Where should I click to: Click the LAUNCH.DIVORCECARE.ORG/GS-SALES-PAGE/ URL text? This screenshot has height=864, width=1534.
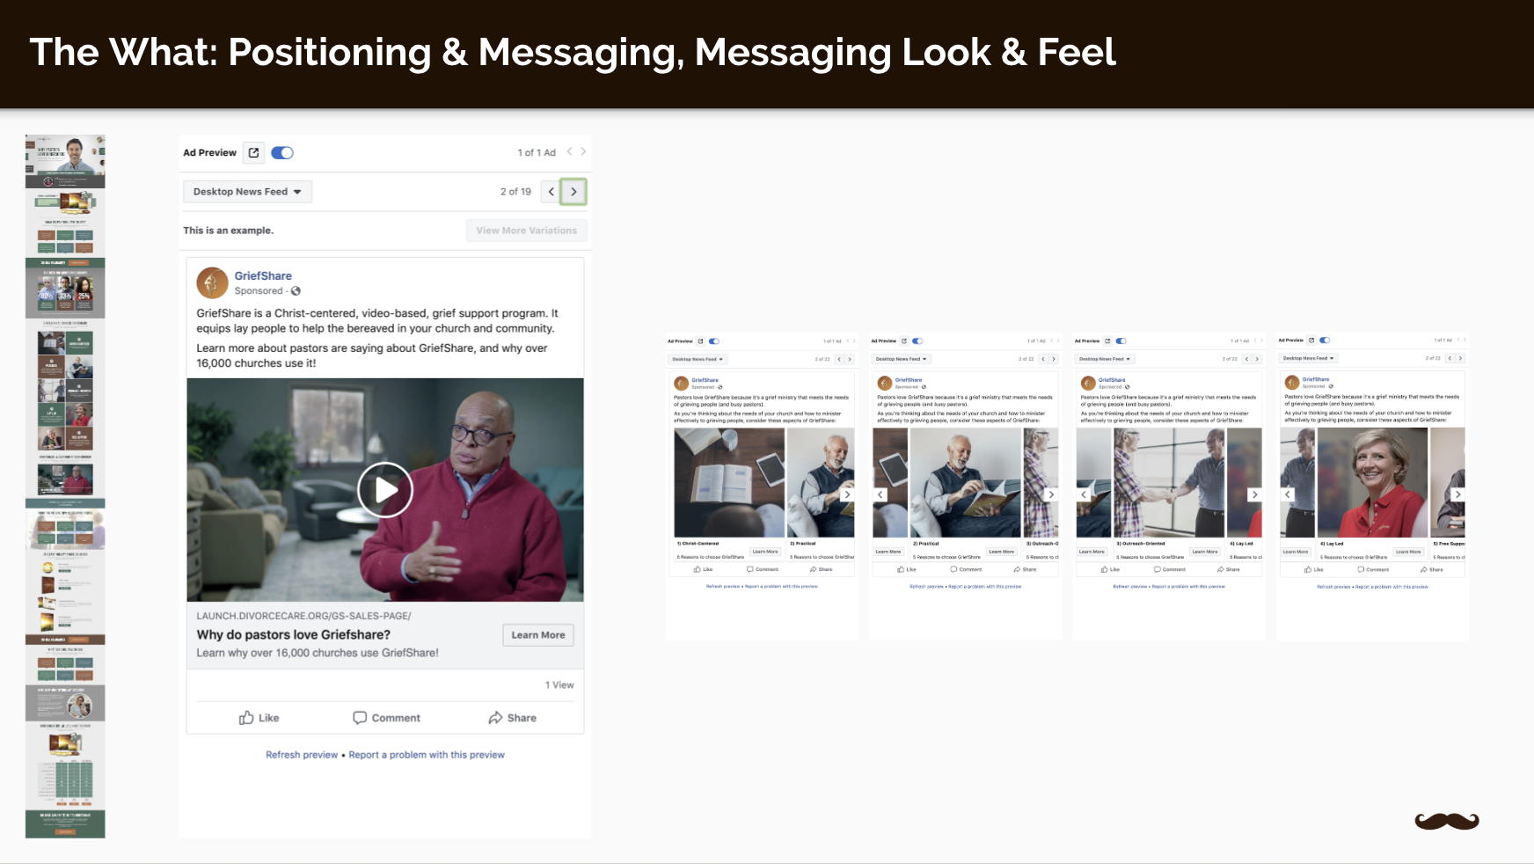click(303, 616)
